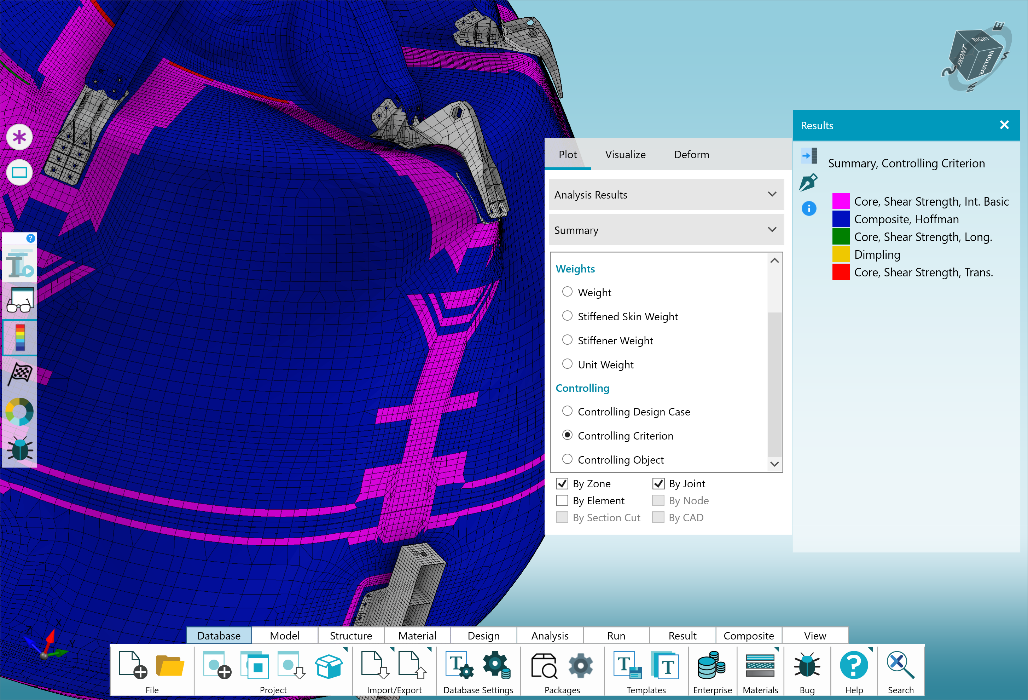Close the Results panel
The width and height of the screenshot is (1028, 700).
1004,125
